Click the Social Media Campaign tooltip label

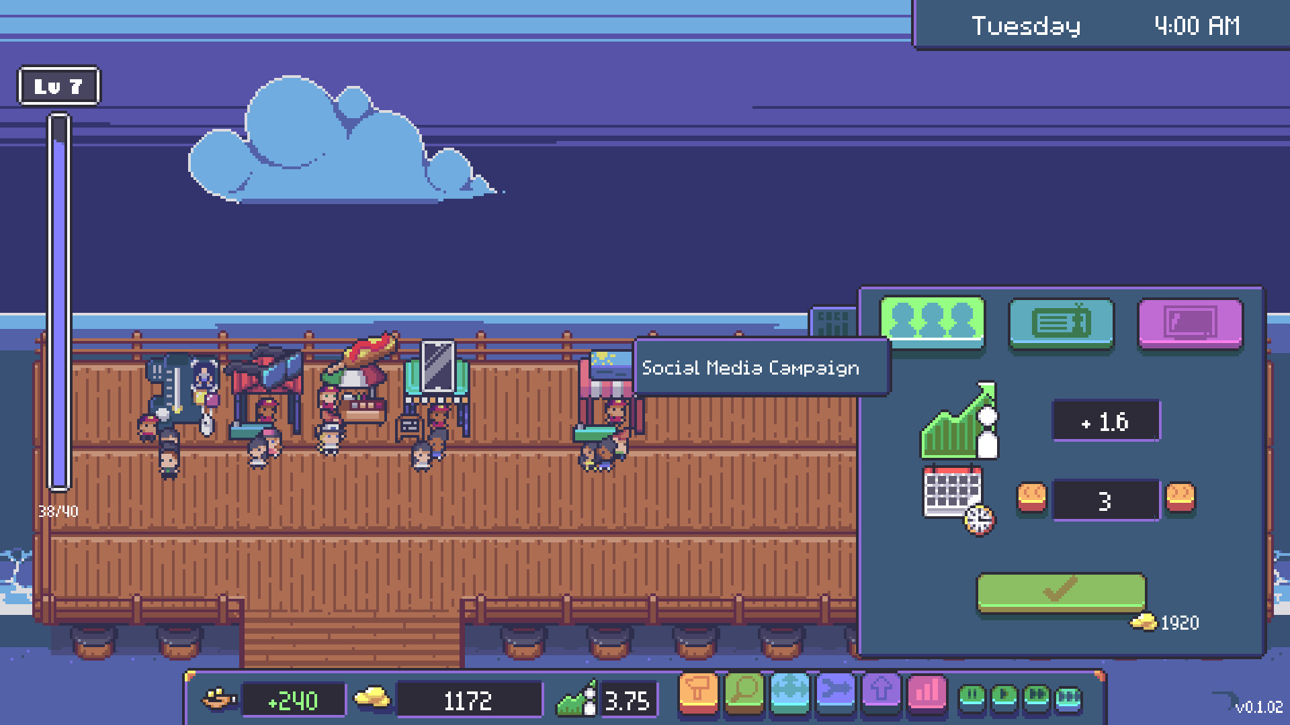750,368
